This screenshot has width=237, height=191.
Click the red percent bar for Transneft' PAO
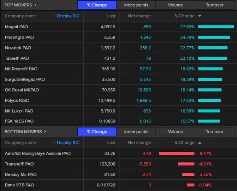point(186,164)
